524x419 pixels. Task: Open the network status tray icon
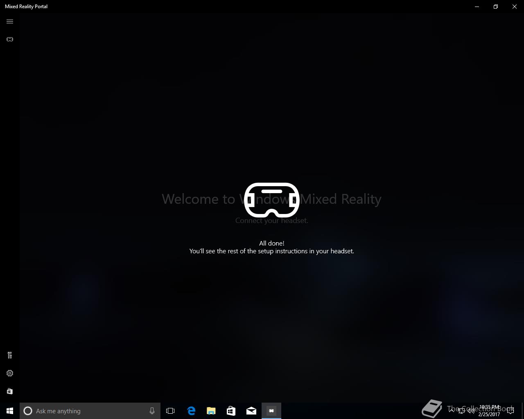pyautogui.click(x=461, y=411)
